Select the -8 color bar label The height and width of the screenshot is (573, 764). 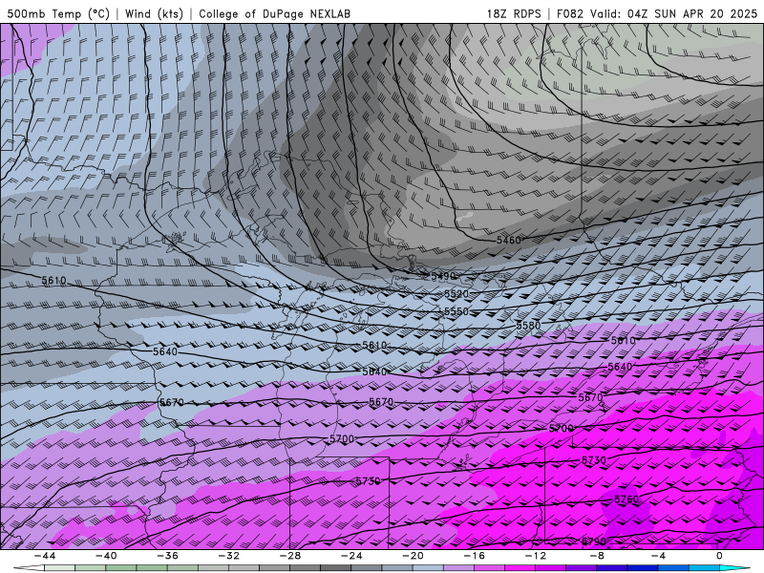click(597, 556)
